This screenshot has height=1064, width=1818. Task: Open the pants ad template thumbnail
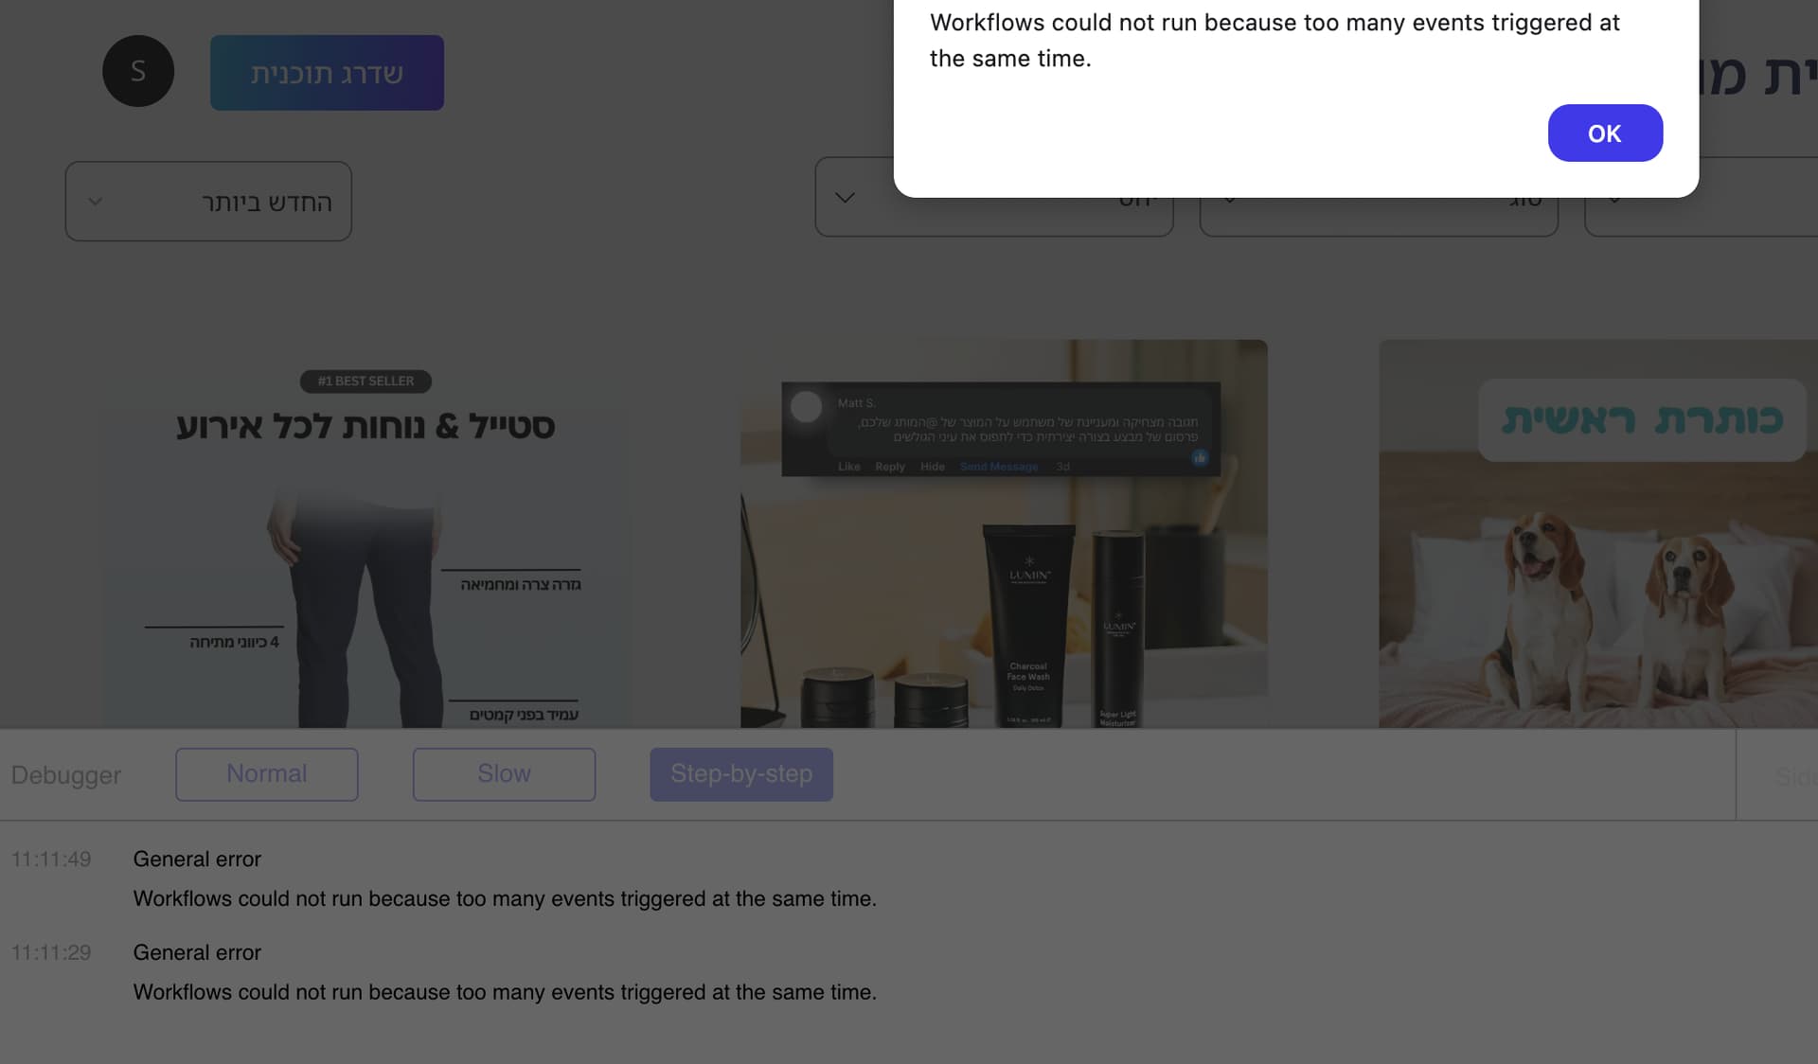[366, 534]
